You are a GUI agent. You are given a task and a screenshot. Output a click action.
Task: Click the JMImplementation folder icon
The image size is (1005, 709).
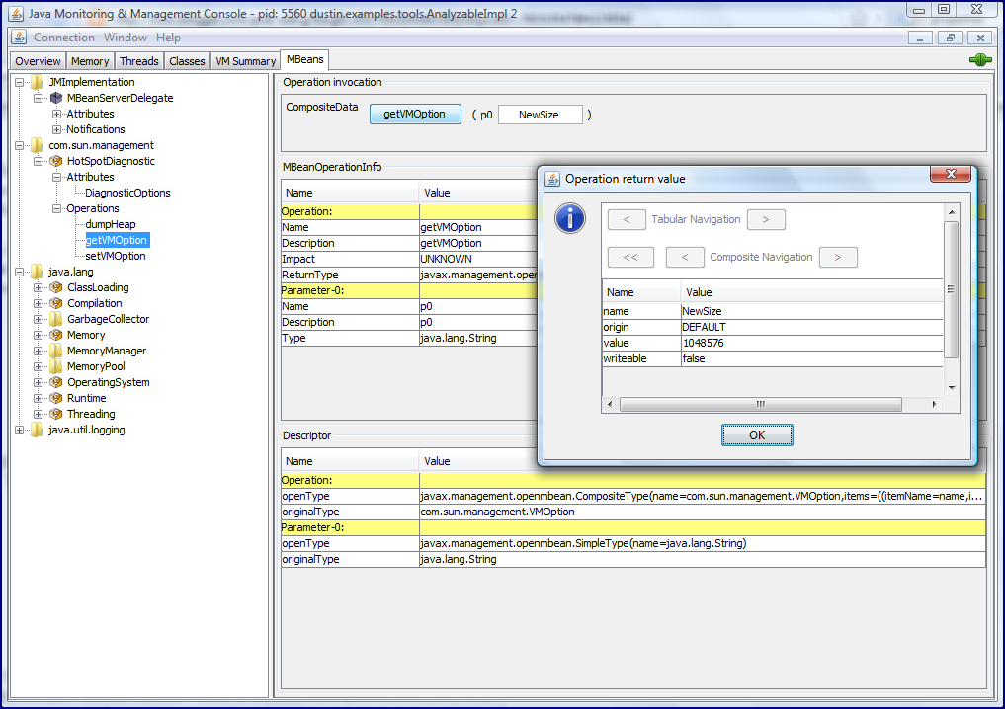[x=38, y=82]
